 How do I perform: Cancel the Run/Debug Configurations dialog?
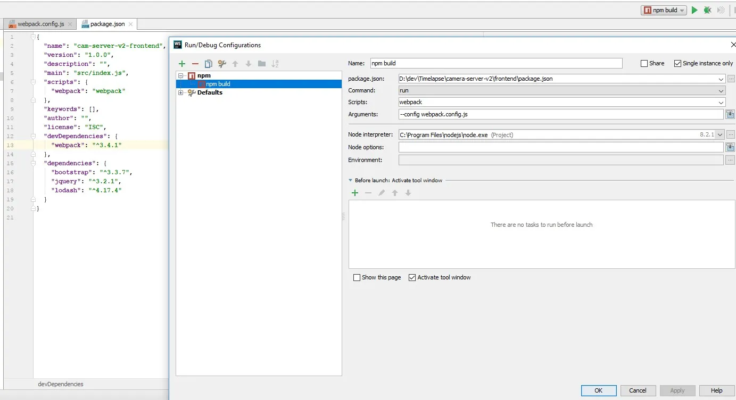click(x=638, y=390)
